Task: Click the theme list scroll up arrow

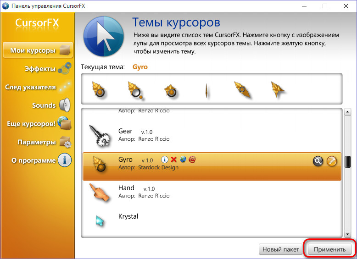Action: (347, 112)
